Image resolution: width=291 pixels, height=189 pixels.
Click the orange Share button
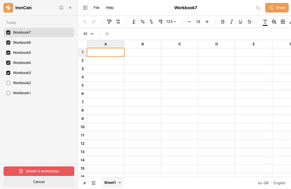pyautogui.click(x=277, y=8)
